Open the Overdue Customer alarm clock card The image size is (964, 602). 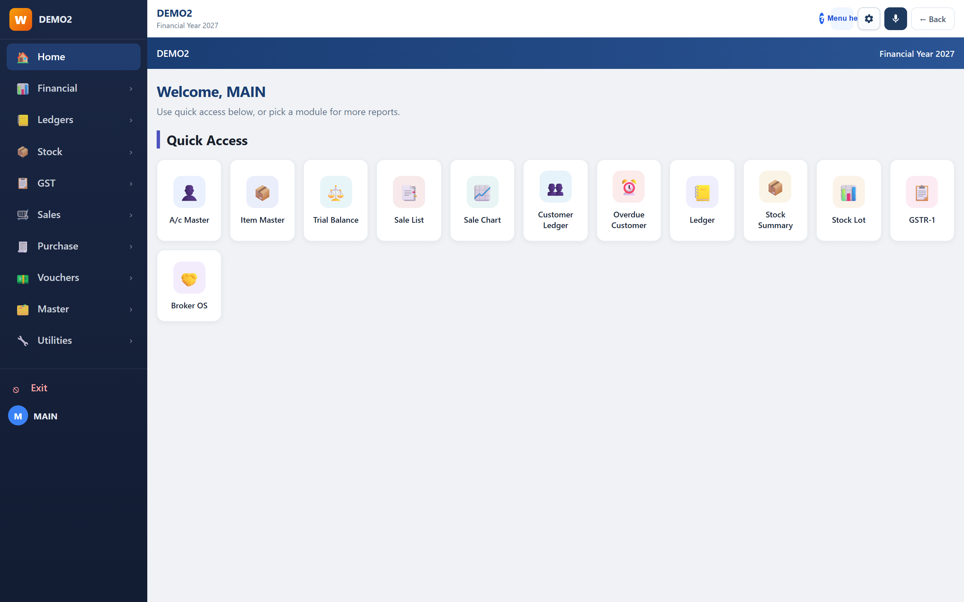point(629,200)
